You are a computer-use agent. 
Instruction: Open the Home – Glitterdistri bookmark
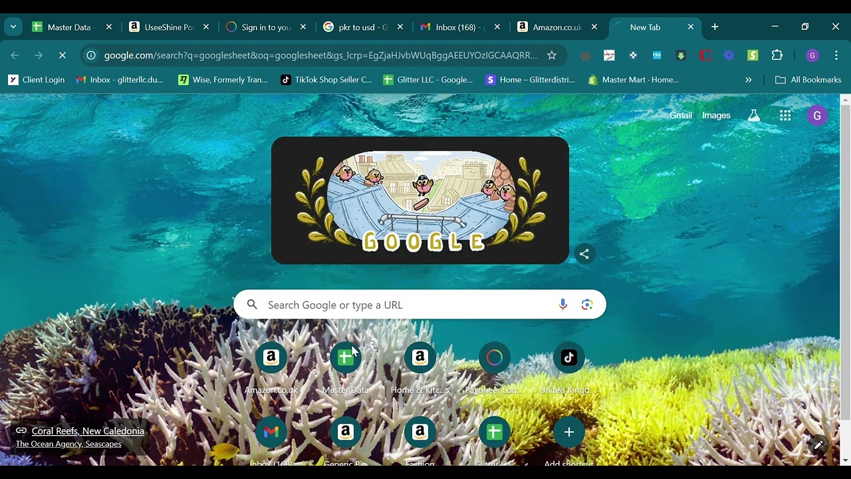[531, 80]
